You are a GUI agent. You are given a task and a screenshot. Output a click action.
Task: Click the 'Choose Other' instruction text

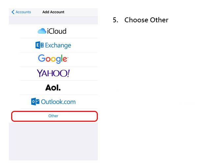pos(146,20)
